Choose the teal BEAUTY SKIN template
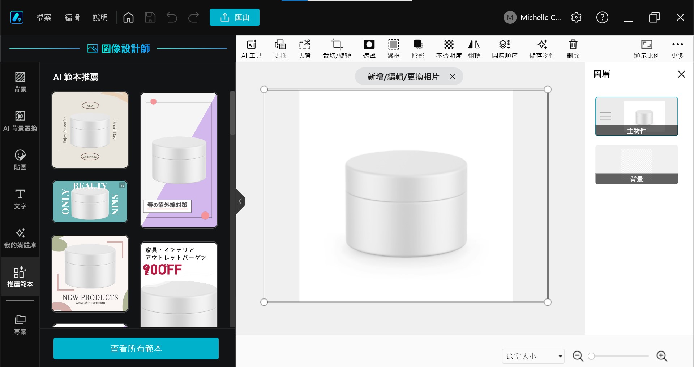 coord(90,201)
